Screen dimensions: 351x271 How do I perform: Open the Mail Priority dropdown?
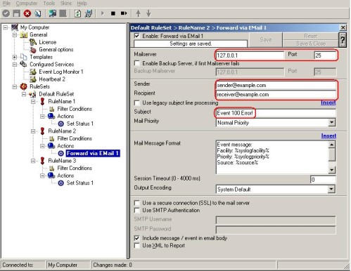(x=331, y=122)
